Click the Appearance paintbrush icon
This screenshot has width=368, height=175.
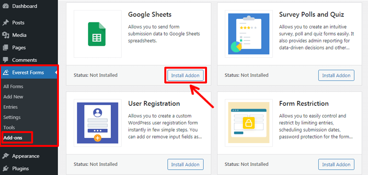pos(6,156)
